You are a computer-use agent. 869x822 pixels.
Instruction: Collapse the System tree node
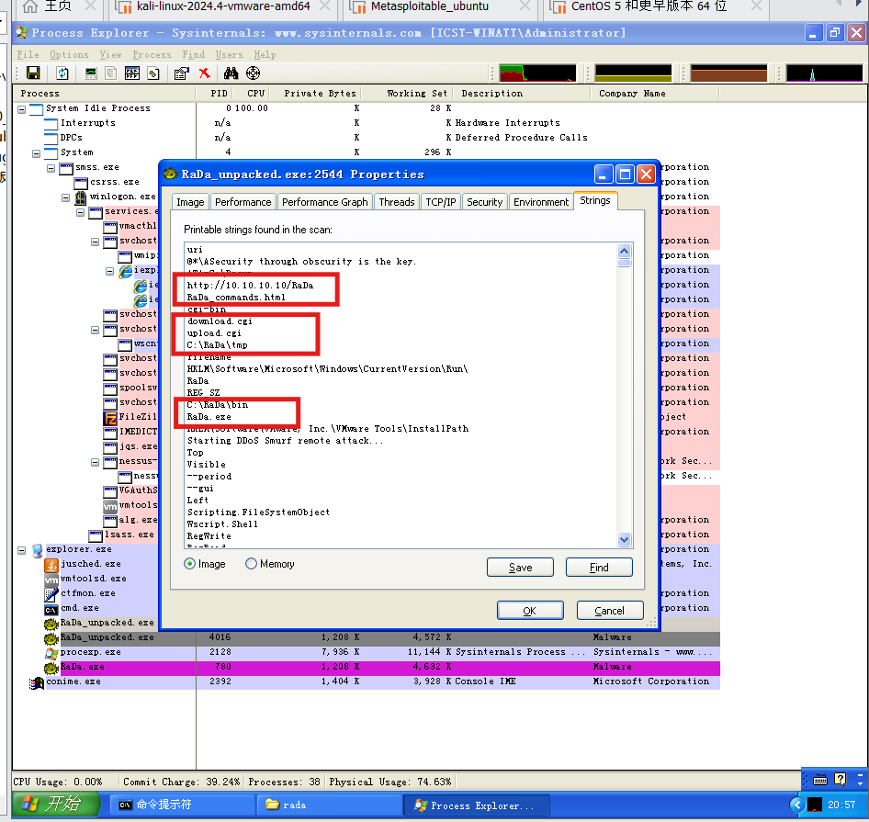point(36,153)
